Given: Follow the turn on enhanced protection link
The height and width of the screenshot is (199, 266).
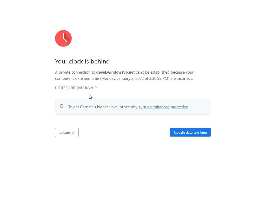Looking at the screenshot, I should [164, 107].
